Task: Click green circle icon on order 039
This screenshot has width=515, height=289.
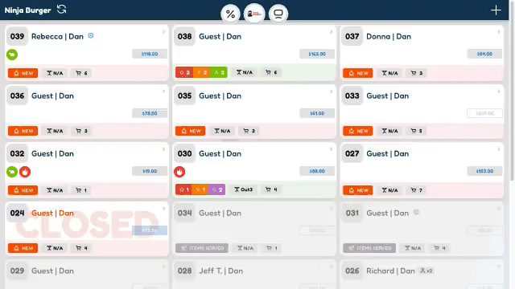Action: (x=12, y=55)
